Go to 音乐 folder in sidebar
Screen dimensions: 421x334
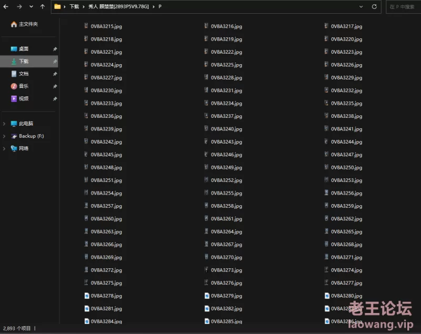[24, 86]
